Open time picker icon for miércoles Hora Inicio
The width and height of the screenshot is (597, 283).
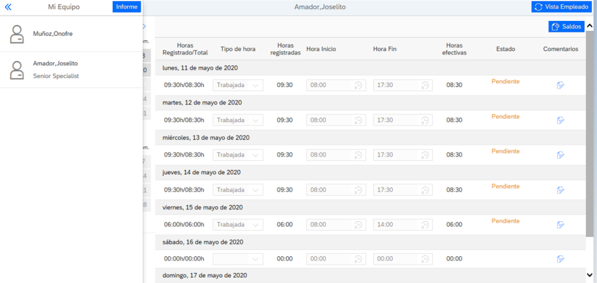(359, 155)
